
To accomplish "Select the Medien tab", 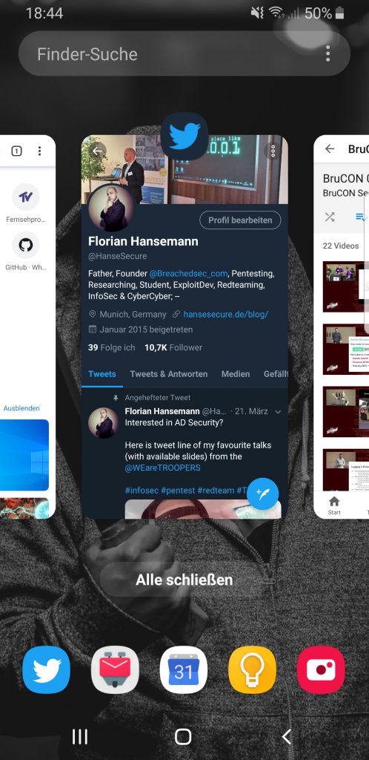I will (236, 374).
